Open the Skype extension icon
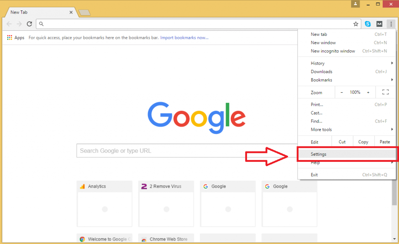Screen dimensions: 399x244 click(368, 24)
